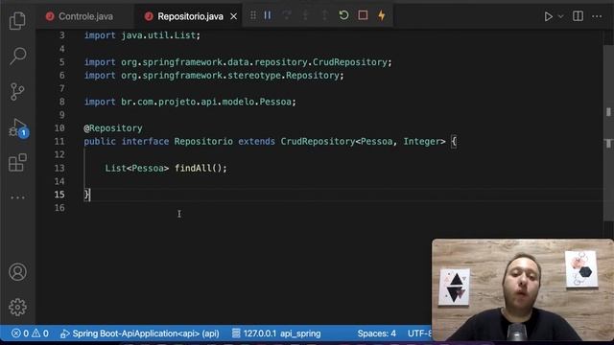Split the editor right
614x345 pixels.
pos(578,16)
